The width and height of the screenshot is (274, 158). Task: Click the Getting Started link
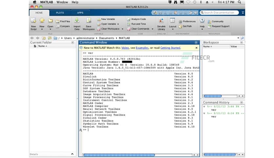click(x=170, y=48)
